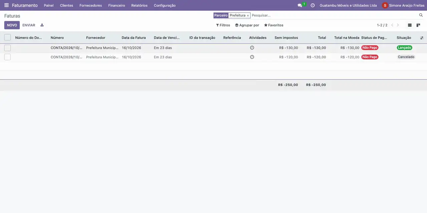The height and width of the screenshot is (213, 427).
Task: Go to the Painel menu item
Action: pyautogui.click(x=49, y=5)
